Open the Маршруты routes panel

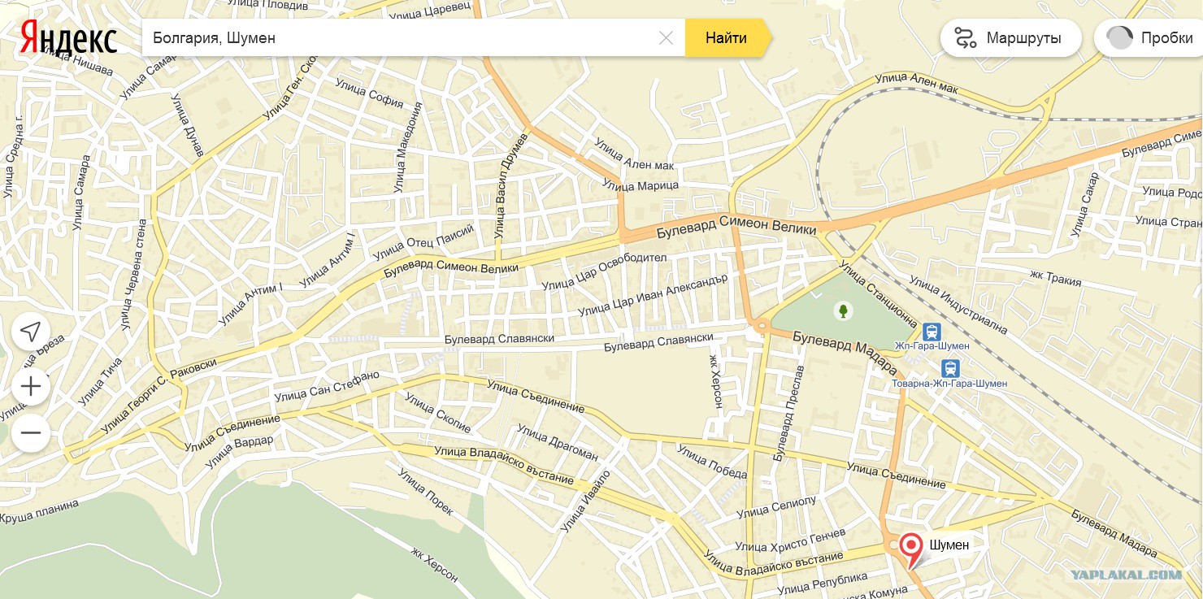pyautogui.click(x=1010, y=38)
